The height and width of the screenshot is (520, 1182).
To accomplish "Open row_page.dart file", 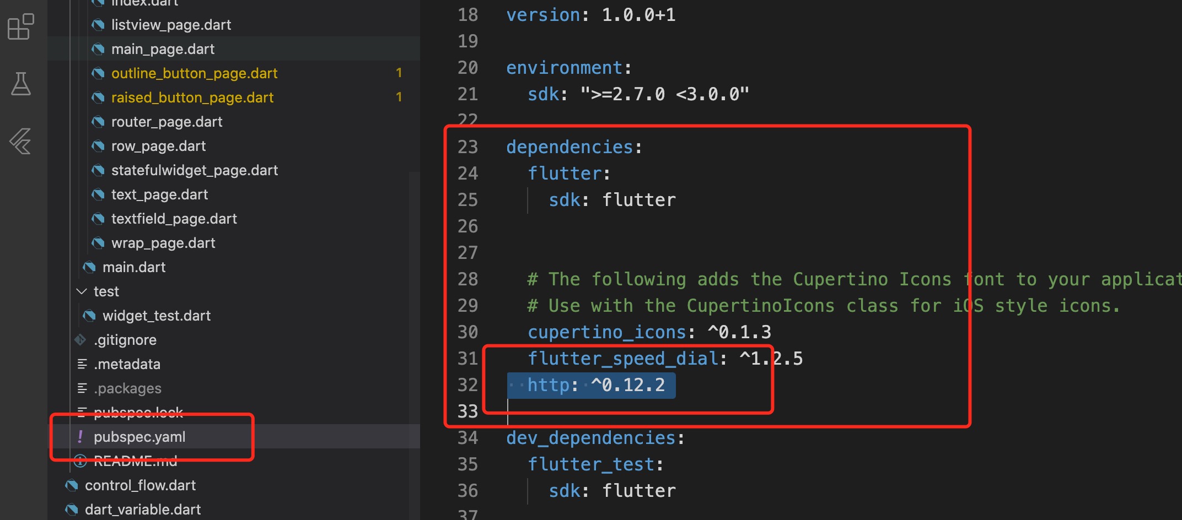I will [158, 146].
